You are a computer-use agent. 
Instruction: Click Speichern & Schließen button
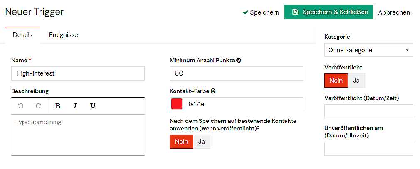[329, 12]
